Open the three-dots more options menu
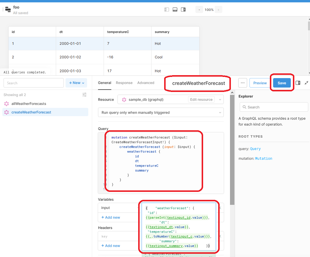 [x=243, y=83]
